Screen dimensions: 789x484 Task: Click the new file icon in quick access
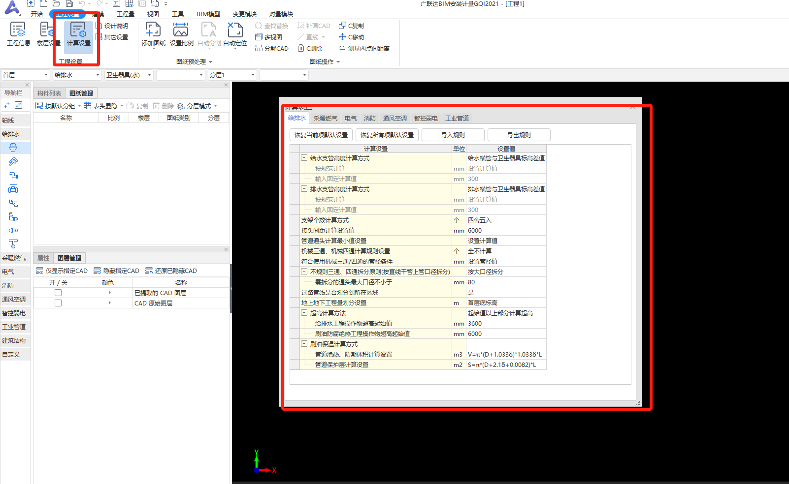43,3
